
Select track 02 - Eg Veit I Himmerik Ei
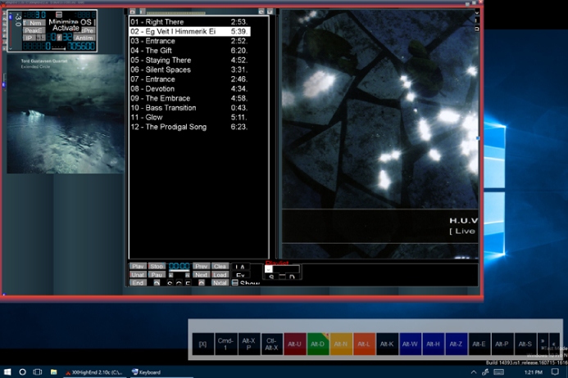[x=189, y=31]
